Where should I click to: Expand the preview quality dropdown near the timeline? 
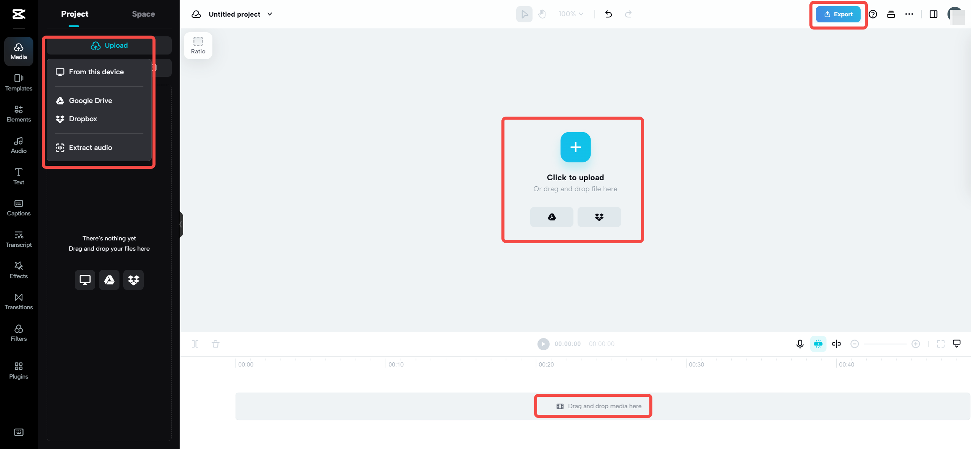tap(956, 344)
